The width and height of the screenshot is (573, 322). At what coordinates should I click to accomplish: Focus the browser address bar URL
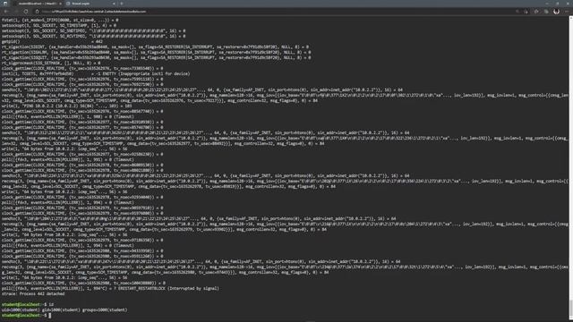[x=94, y=12]
